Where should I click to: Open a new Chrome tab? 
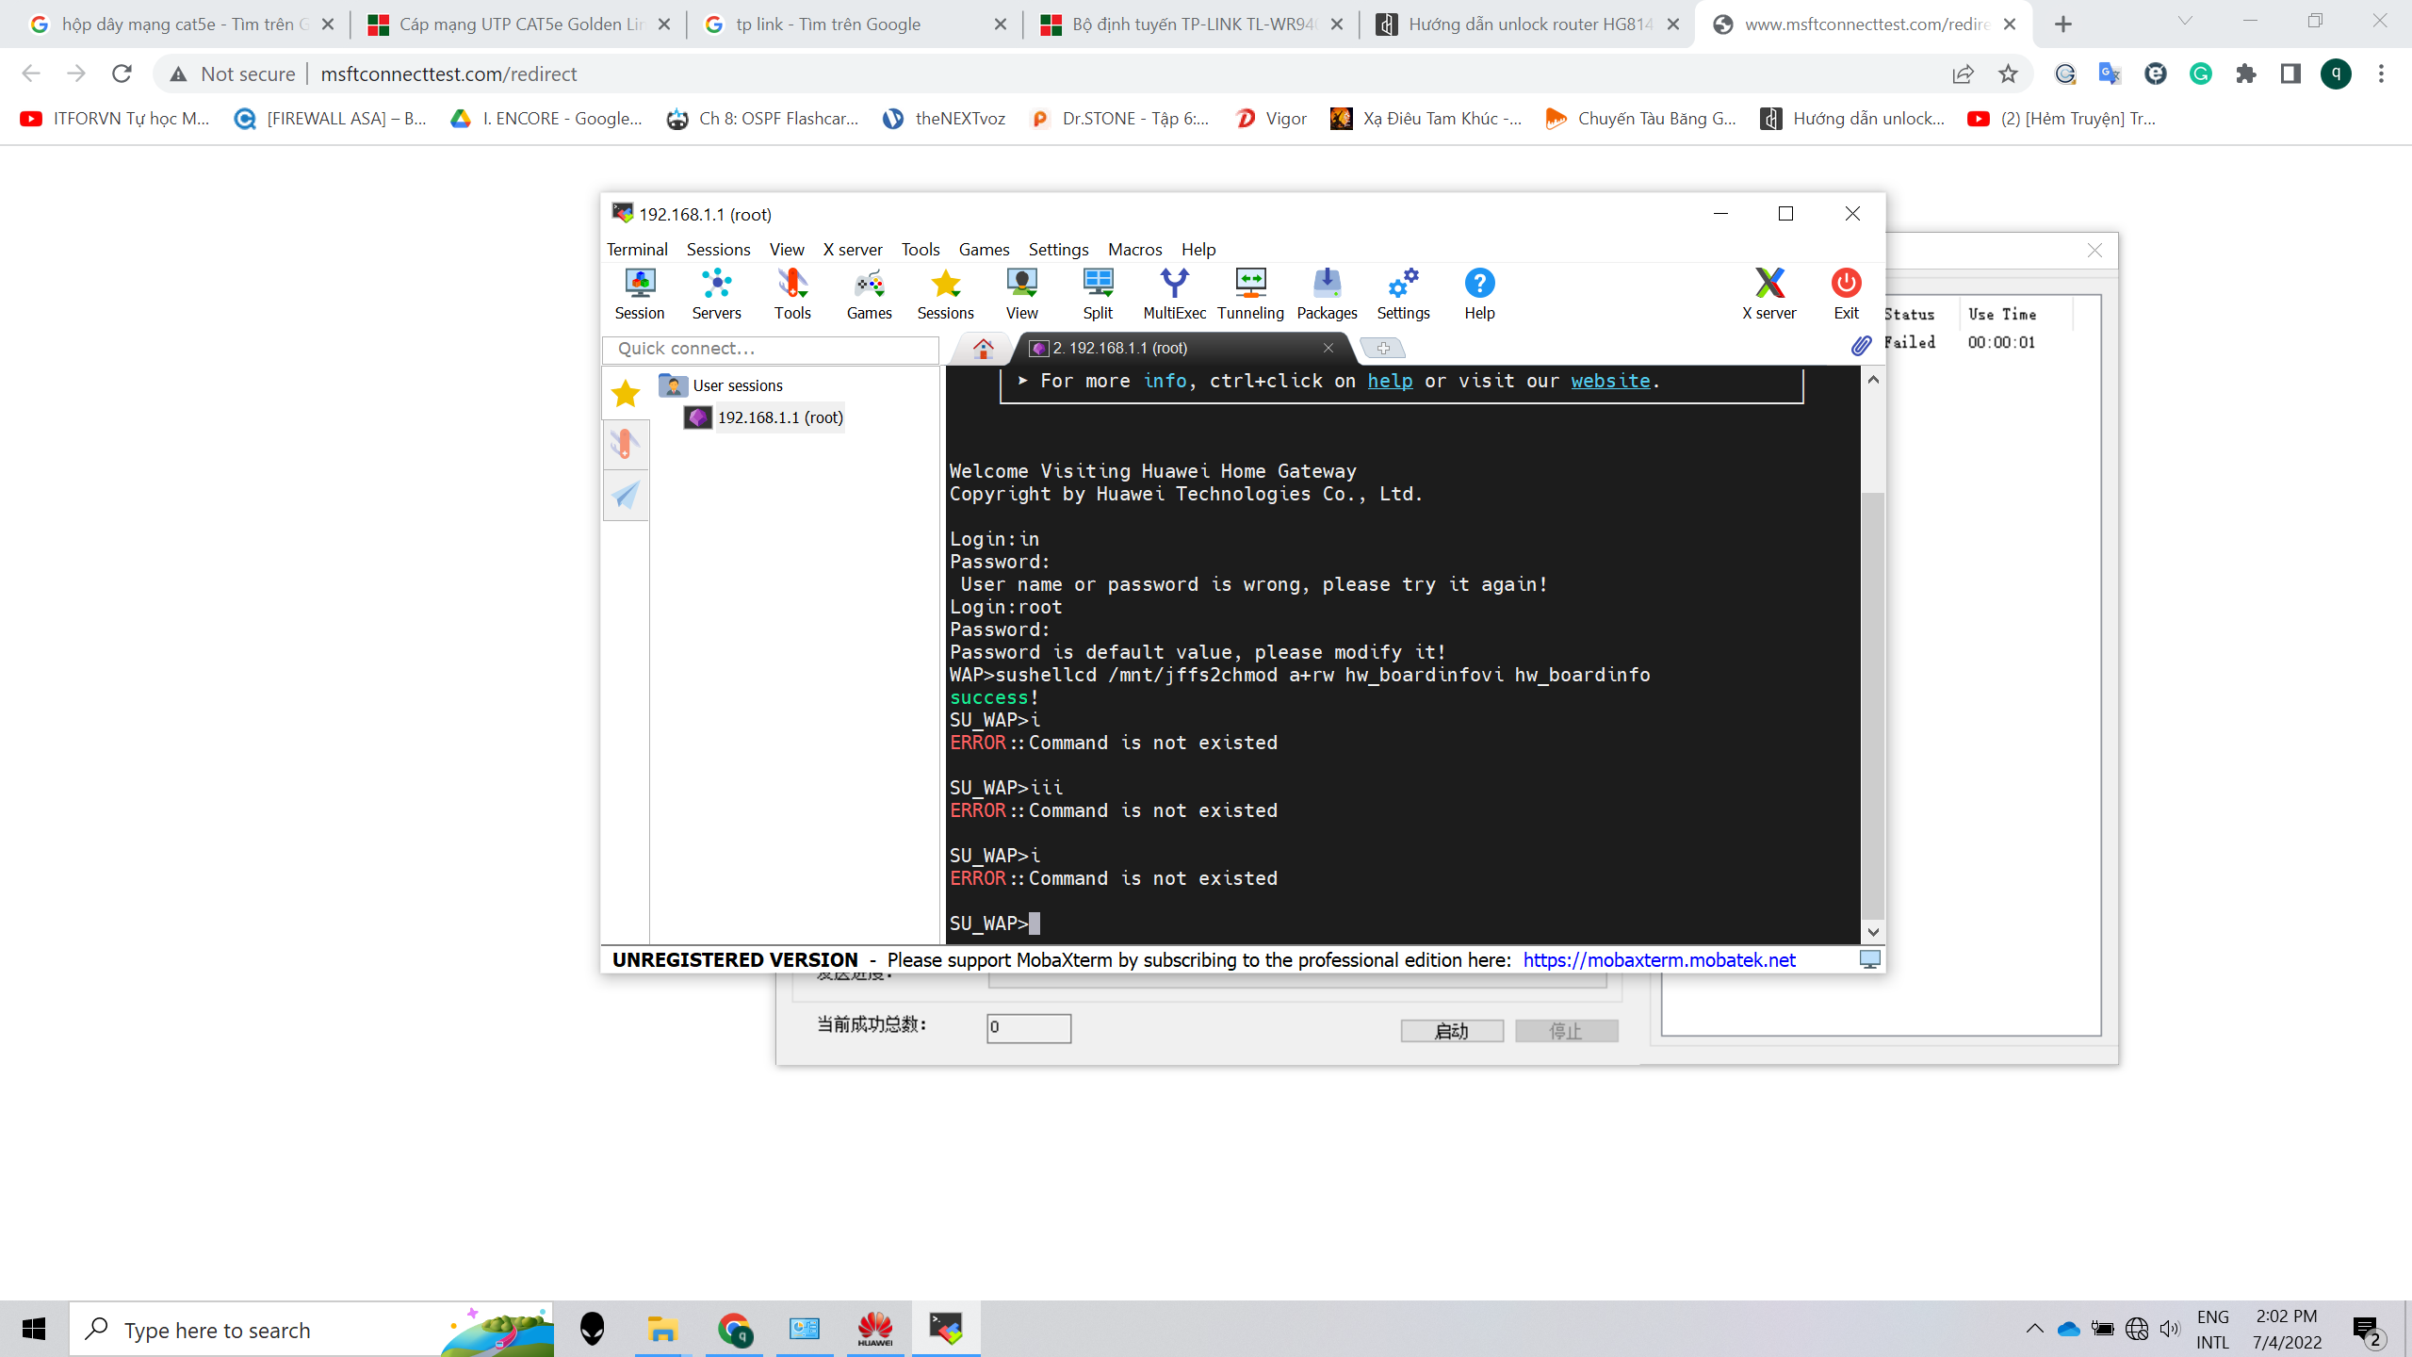pyautogui.click(x=2063, y=25)
